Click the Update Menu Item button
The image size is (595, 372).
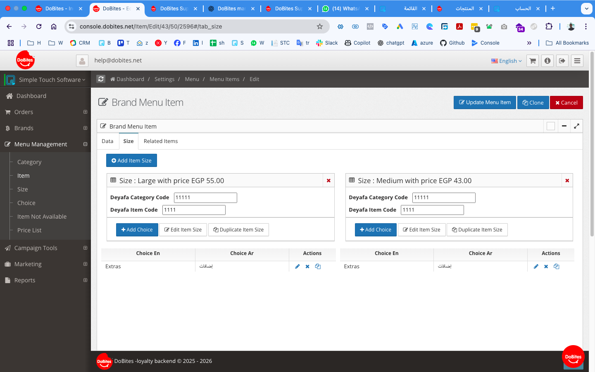[485, 103]
